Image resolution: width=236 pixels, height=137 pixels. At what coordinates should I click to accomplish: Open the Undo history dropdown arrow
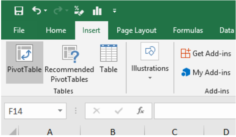[46, 10]
